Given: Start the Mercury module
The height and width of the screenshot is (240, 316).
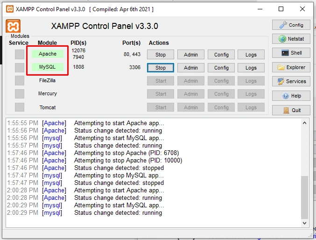Looking at the screenshot, I should (x=161, y=94).
